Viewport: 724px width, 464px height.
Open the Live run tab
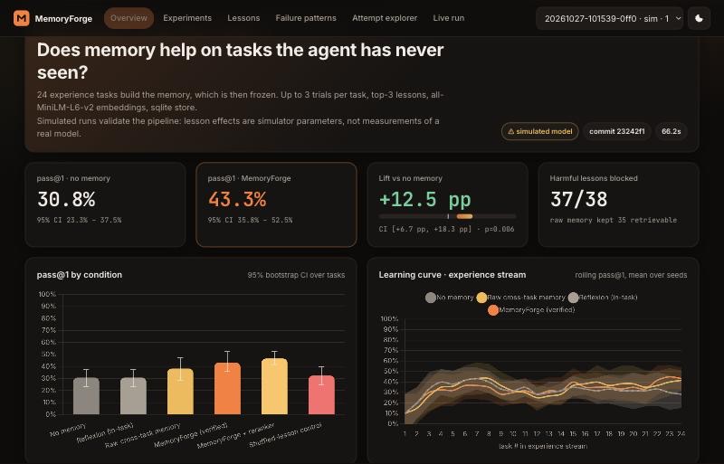point(449,18)
